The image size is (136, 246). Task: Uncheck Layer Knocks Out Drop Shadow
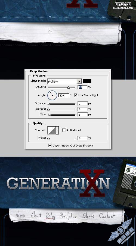[50, 145]
